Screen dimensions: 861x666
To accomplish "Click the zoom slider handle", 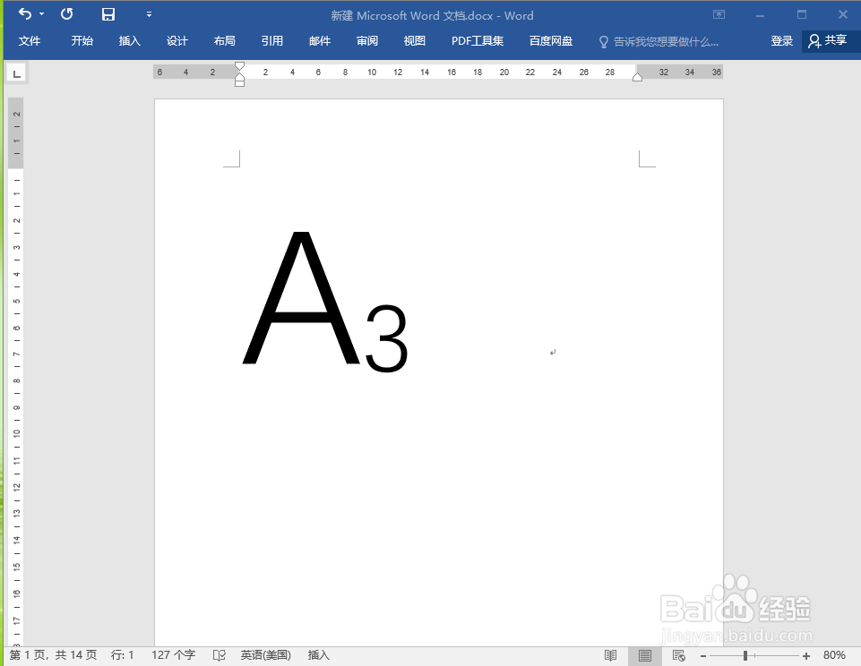I will click(745, 655).
